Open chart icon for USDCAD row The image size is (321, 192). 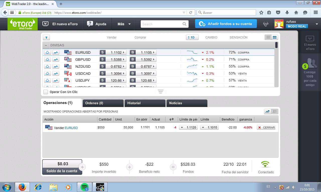56,73
